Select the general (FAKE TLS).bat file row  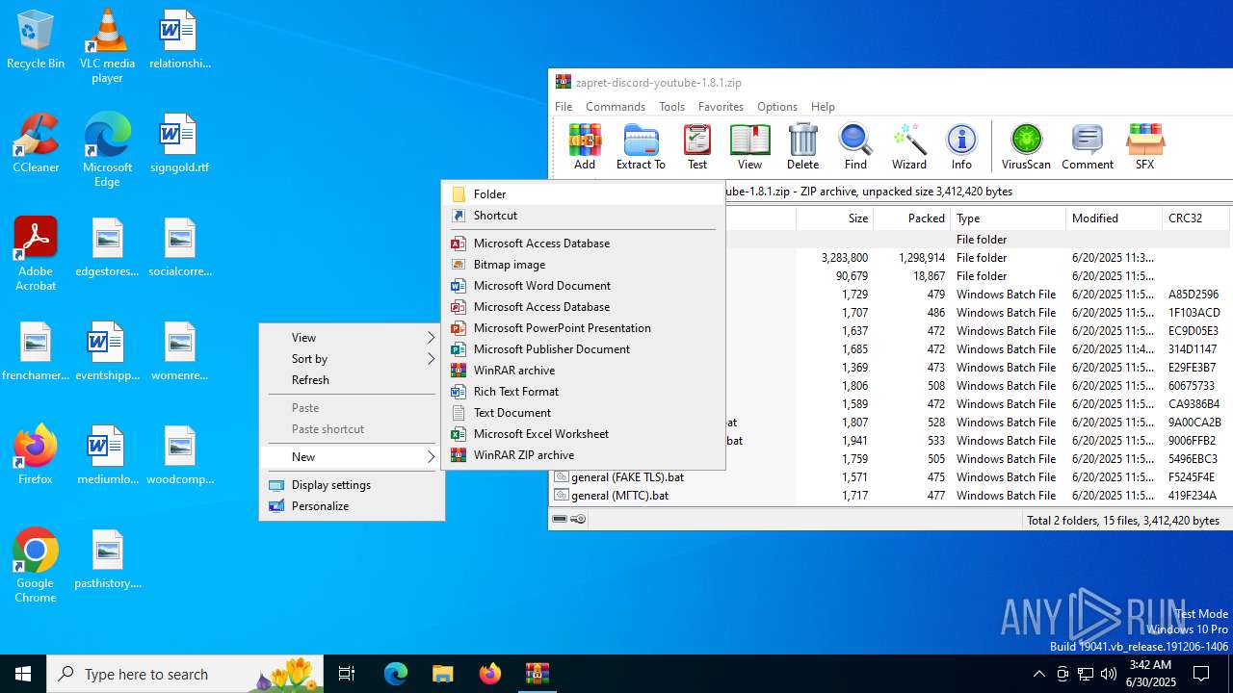click(x=889, y=476)
